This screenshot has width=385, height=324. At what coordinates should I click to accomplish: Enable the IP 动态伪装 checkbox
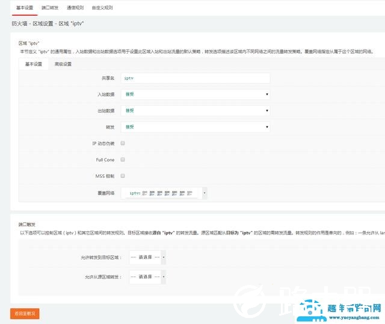pyautogui.click(x=123, y=143)
